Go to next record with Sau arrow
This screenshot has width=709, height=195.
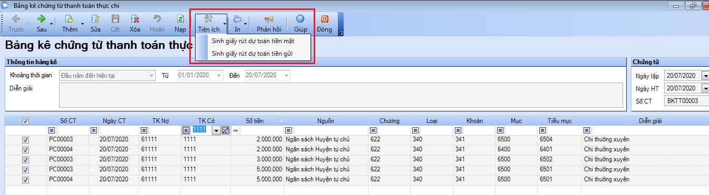tap(42, 19)
